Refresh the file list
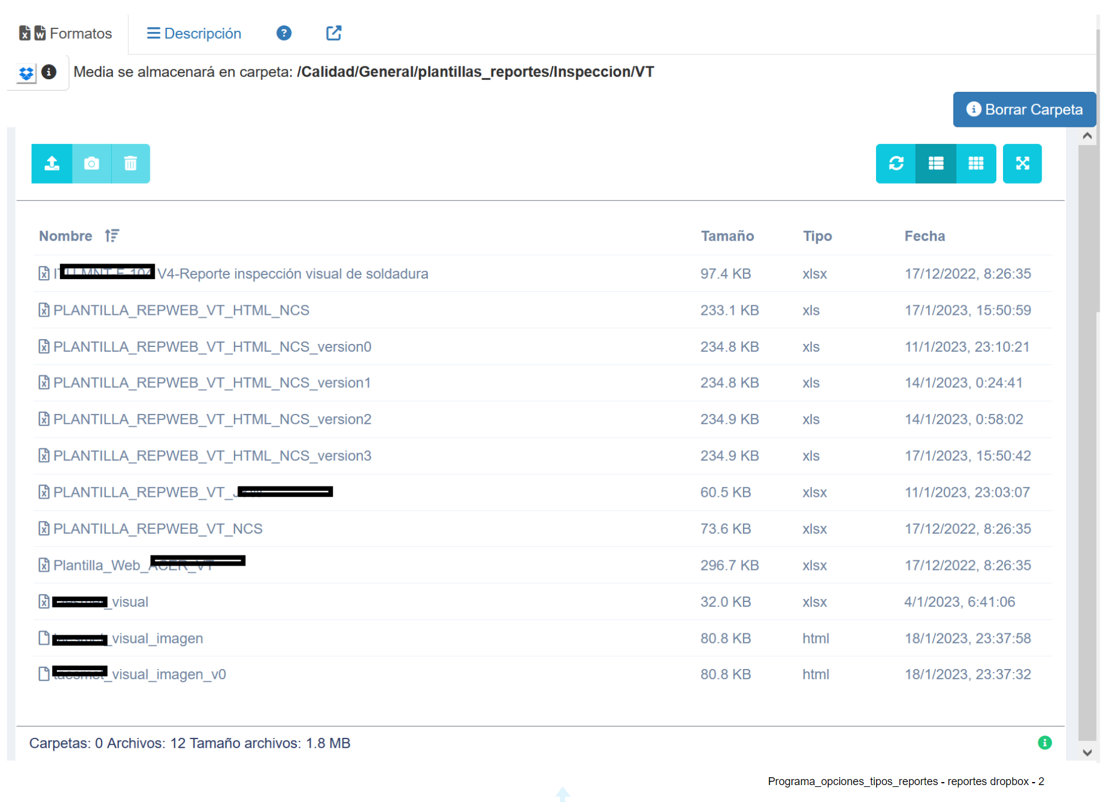Screen dimensions: 1107x802 [895, 163]
